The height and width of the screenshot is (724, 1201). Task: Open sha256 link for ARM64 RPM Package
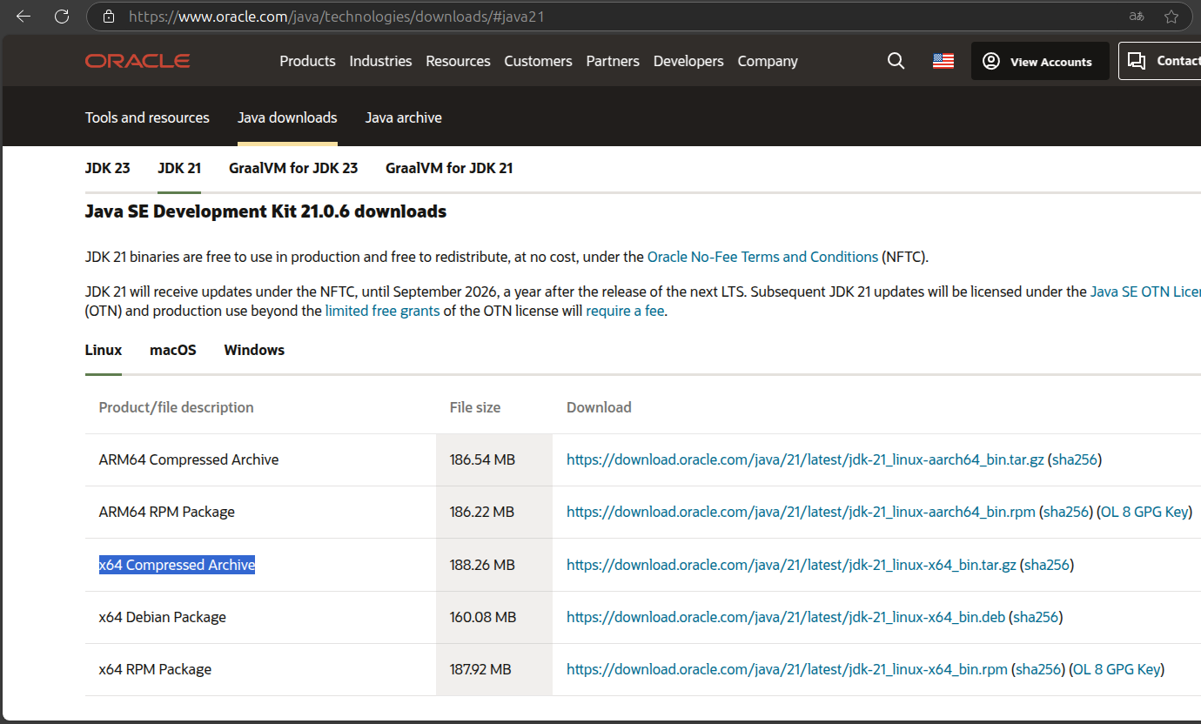1066,512
